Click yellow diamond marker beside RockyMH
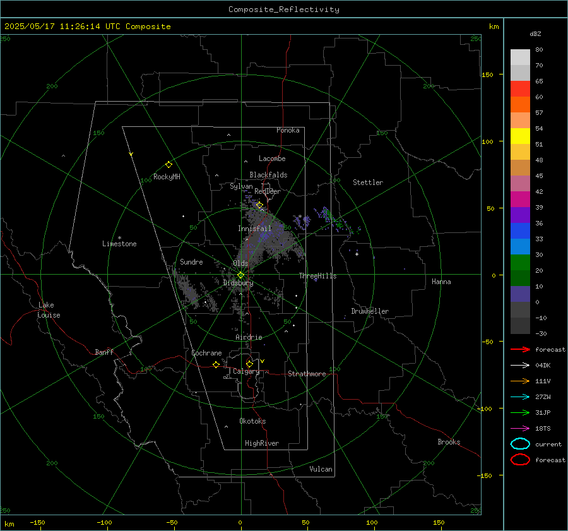This screenshot has width=568, height=531. coord(169,165)
